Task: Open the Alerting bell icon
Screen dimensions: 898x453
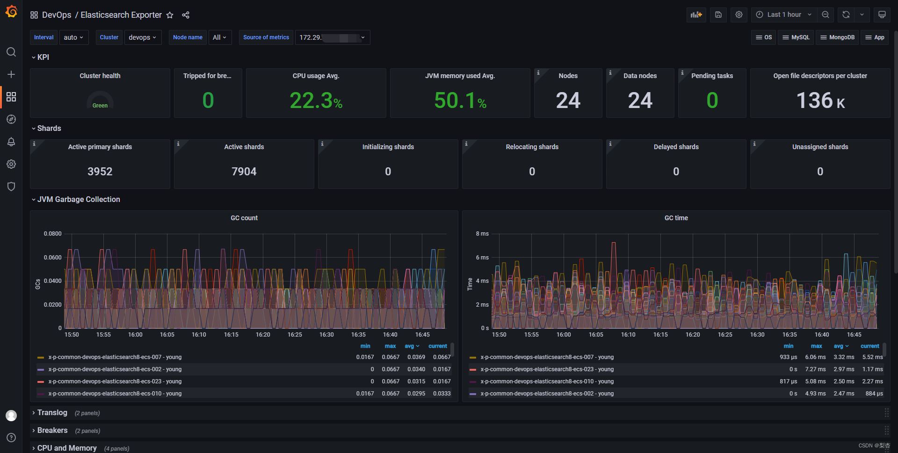Action: coord(11,142)
